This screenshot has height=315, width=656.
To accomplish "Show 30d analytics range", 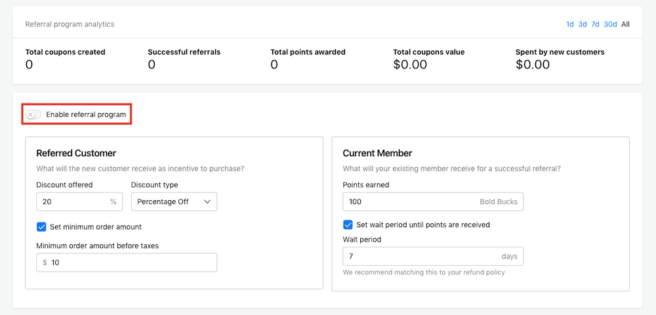I will coord(610,24).
